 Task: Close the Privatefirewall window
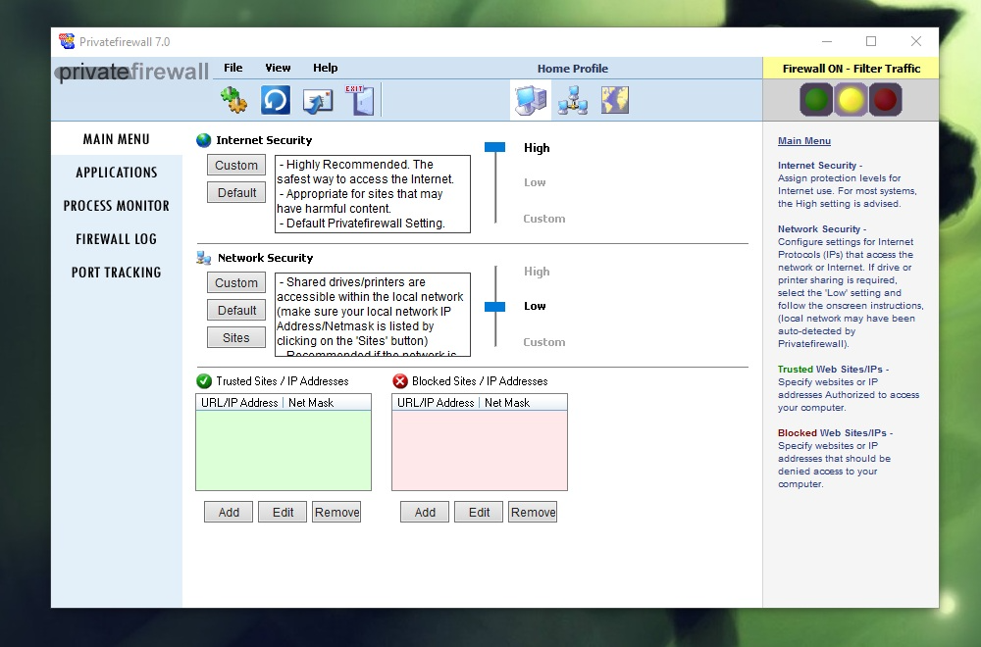916,41
